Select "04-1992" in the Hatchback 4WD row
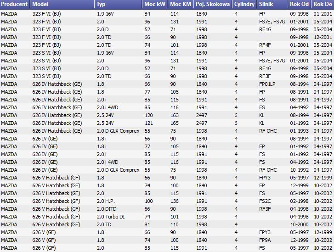The width and height of the screenshot is (334, 252). point(299,107)
